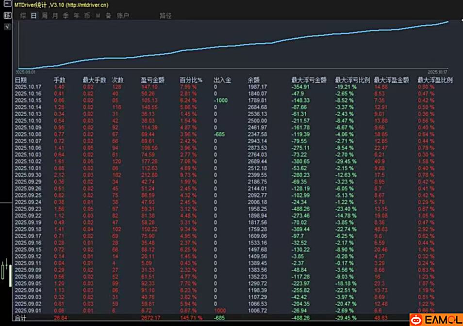463x326 pixels.
Task: Click the second sidebar icon below the title
Action: pos(7,16)
